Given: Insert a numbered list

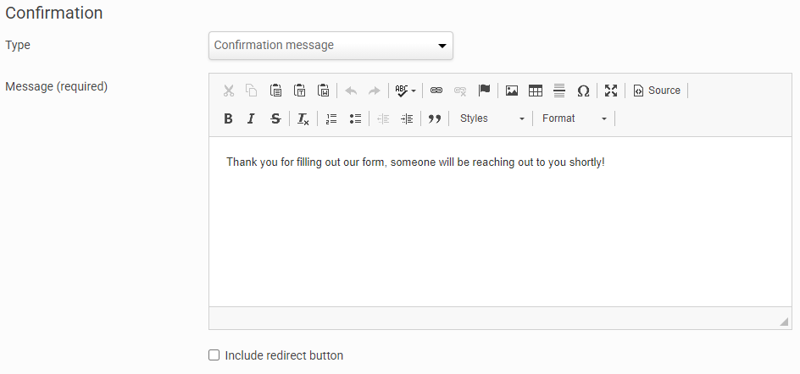Looking at the screenshot, I should pyautogui.click(x=331, y=118).
